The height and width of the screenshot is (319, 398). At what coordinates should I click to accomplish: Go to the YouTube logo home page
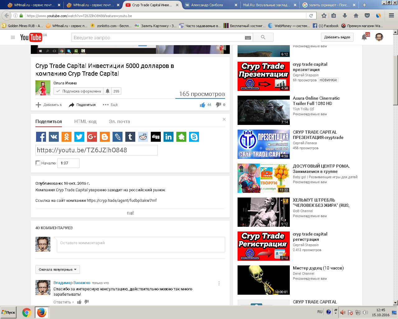point(31,37)
